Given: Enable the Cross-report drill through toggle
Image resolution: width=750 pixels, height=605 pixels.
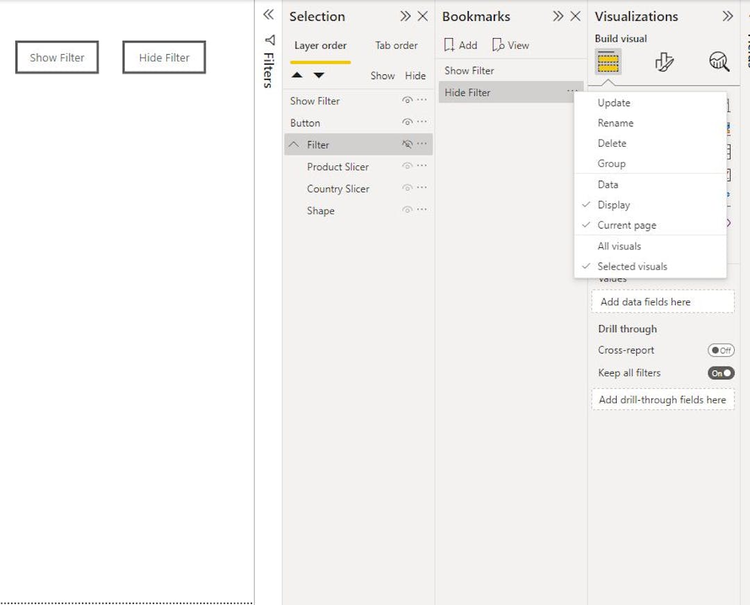Looking at the screenshot, I should tap(721, 350).
